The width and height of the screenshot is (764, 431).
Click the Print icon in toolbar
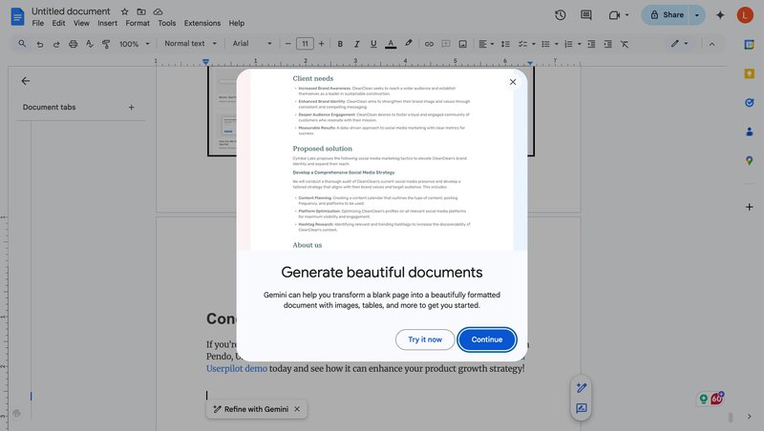(x=73, y=44)
